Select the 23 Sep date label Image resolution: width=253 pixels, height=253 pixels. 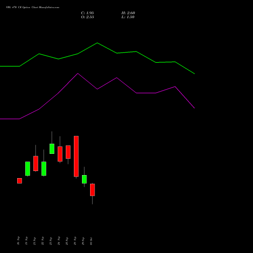51,241
